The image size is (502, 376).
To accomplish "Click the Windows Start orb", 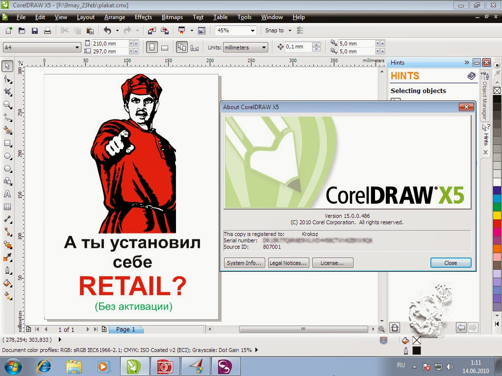I will tap(13, 366).
